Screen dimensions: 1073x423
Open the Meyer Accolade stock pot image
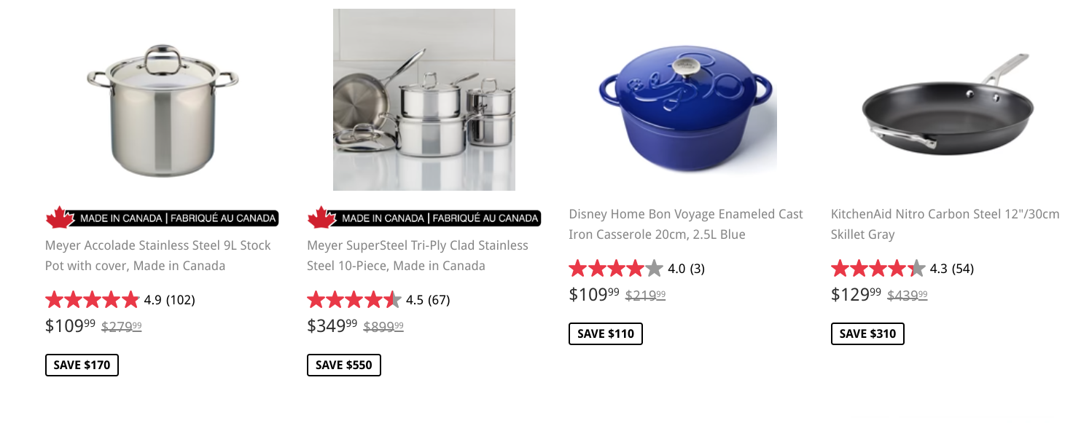(x=163, y=109)
